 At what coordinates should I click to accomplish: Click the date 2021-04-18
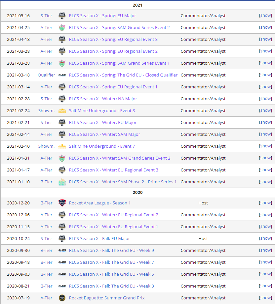18,40
